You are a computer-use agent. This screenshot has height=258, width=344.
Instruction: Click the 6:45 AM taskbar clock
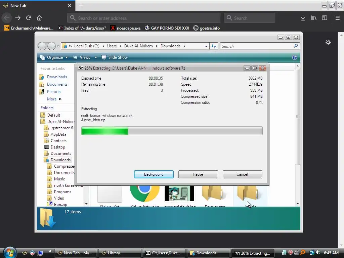tap(331, 253)
